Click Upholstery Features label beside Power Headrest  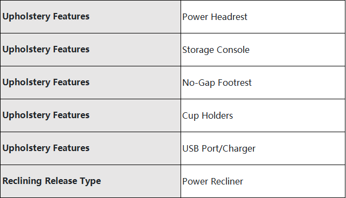[46, 17]
